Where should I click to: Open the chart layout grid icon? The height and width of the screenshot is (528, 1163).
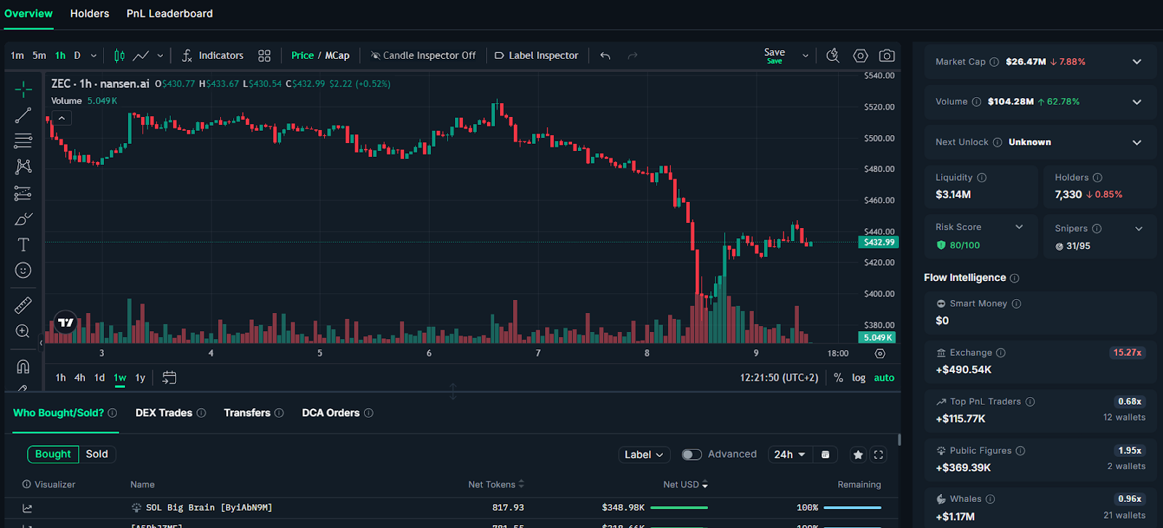click(265, 56)
